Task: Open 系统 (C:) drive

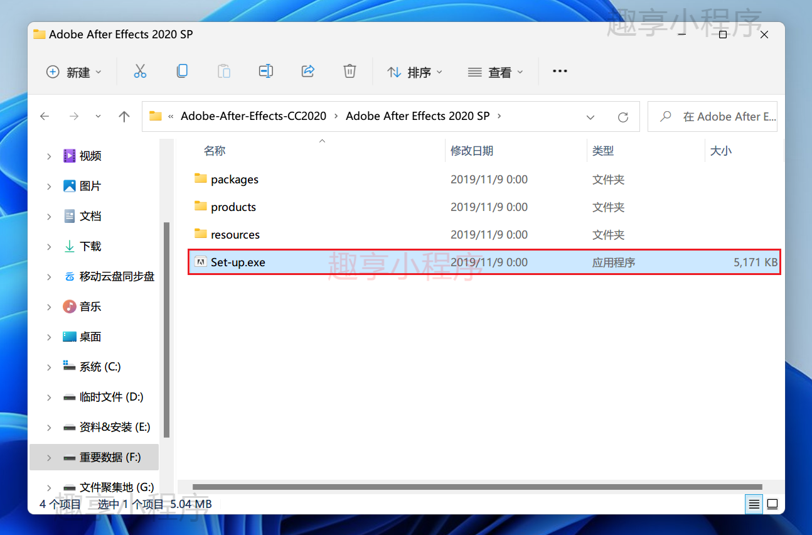Action: (x=100, y=367)
